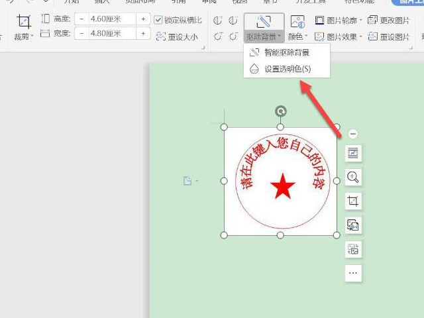
Task: Click the crop icon in floating toolbar
Action: point(353,201)
